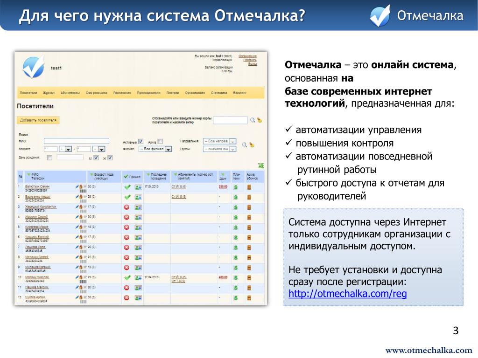The height and width of the screenshot is (358, 478).
Task: Toggle the red attendance mark in row 3
Action: pos(127,207)
